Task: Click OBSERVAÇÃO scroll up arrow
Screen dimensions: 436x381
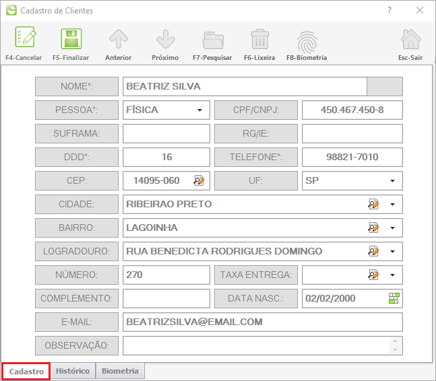Action: click(x=395, y=341)
